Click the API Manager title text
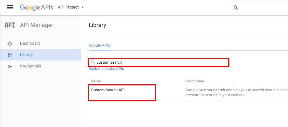Image resolution: width=288 pixels, height=127 pixels. pyautogui.click(x=37, y=25)
